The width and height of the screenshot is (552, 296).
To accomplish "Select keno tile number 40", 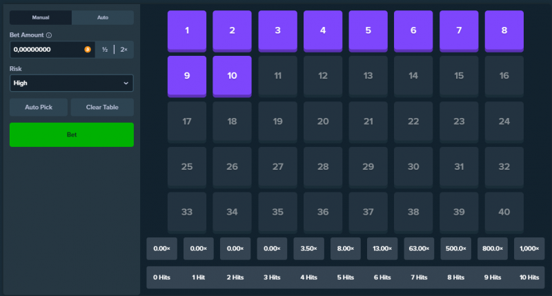I will pos(504,213).
